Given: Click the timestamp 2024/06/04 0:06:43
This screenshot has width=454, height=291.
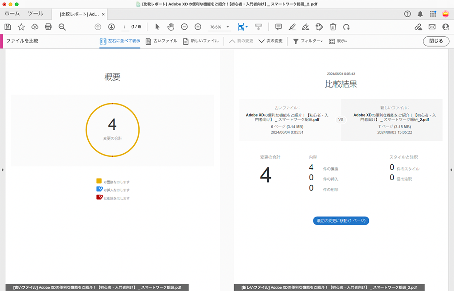Looking at the screenshot, I should click(x=341, y=74).
